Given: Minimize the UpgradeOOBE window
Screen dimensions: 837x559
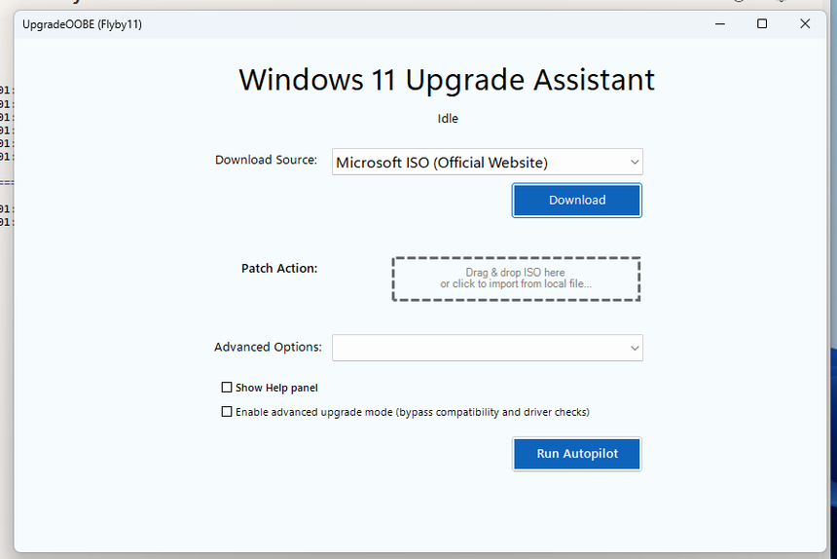Looking at the screenshot, I should [x=718, y=24].
